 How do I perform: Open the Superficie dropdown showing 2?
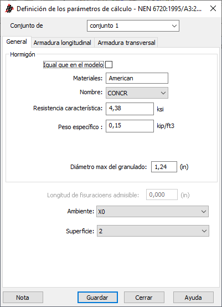pyautogui.click(x=153, y=231)
